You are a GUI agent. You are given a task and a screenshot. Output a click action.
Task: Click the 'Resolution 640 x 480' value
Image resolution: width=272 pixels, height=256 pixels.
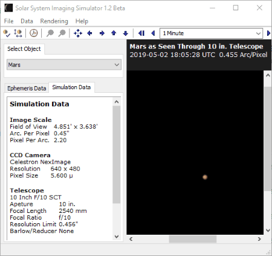(65, 169)
